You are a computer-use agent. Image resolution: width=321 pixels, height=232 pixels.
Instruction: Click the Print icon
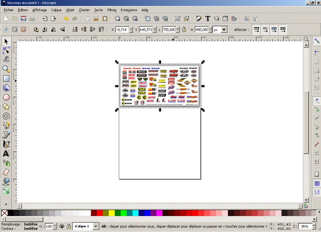click(x=32, y=18)
